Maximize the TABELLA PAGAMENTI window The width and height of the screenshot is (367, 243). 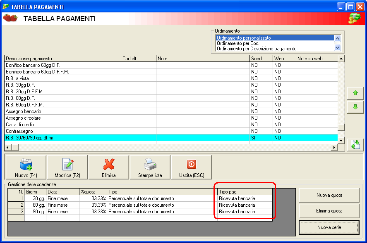tap(350, 7)
